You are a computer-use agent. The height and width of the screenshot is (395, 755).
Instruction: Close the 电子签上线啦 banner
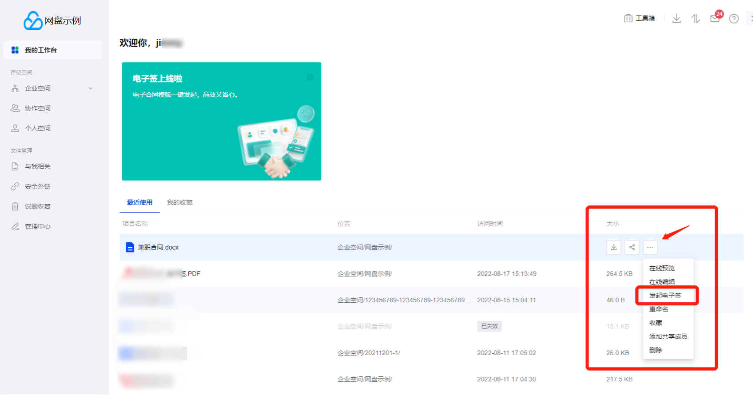tap(310, 77)
